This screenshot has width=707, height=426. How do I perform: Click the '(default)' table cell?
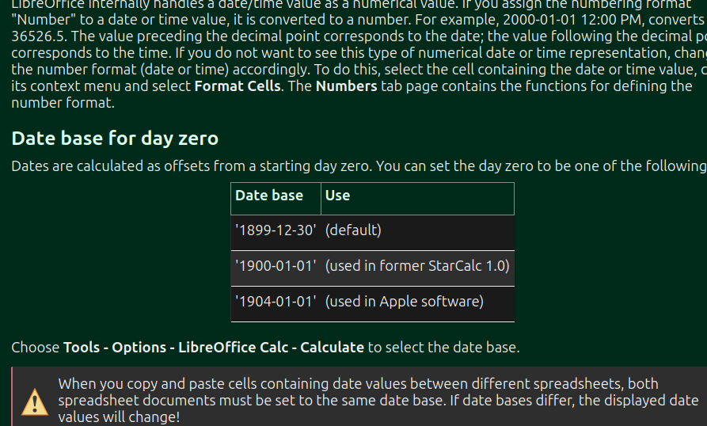(x=417, y=233)
